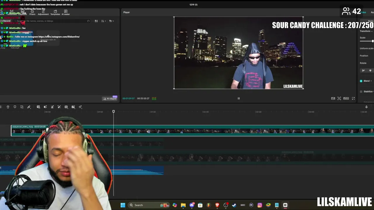Click the blue audio waveform track
Viewport: 374px width, 210px height.
(137, 171)
